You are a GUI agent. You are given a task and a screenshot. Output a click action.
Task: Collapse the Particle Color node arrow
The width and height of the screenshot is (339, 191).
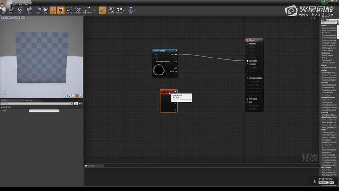click(175, 91)
